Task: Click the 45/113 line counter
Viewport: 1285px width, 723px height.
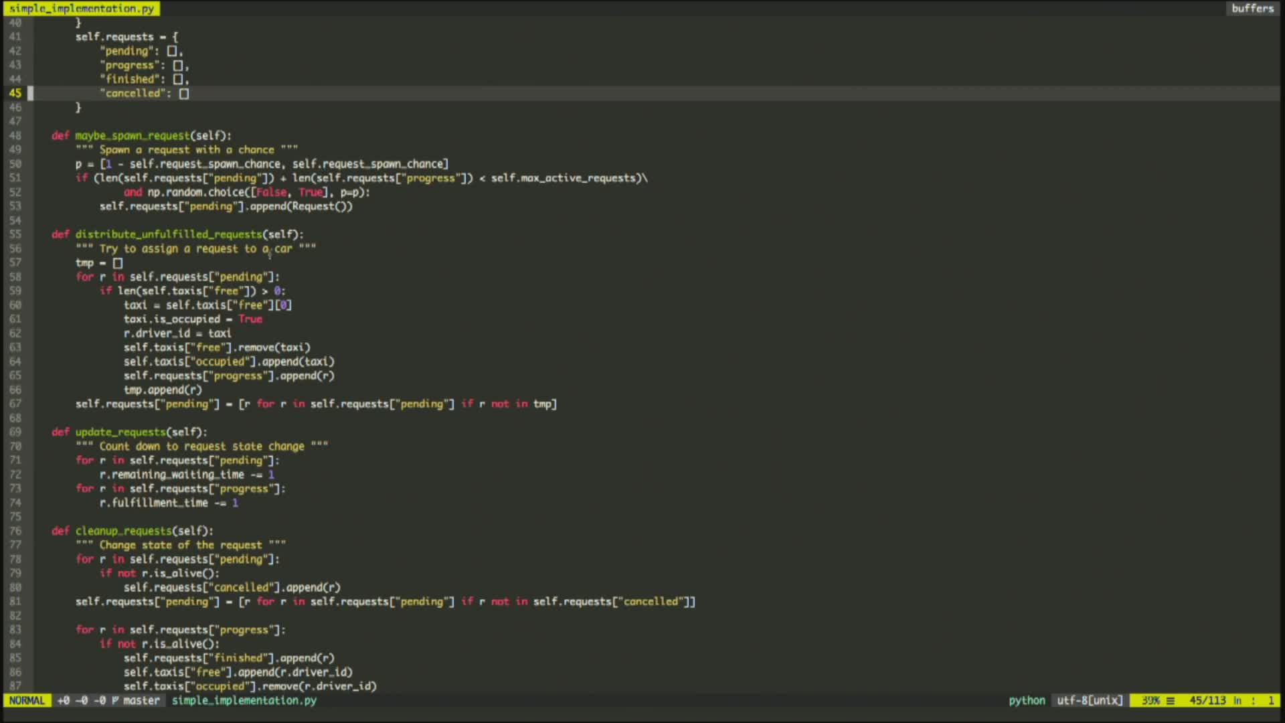Action: pyautogui.click(x=1207, y=700)
